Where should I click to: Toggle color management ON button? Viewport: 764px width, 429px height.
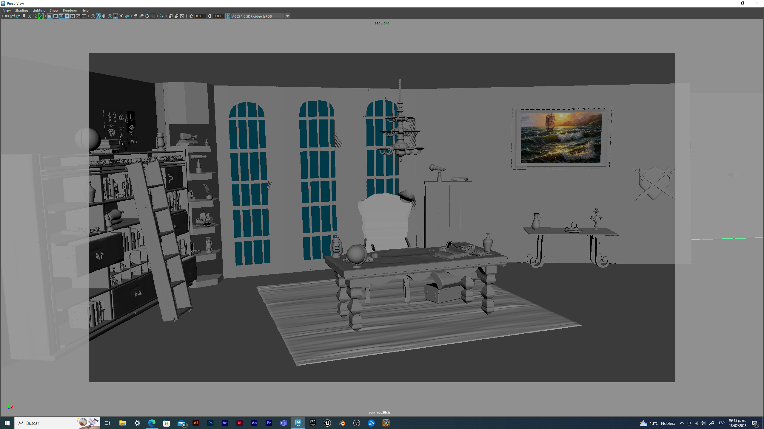pyautogui.click(x=228, y=16)
